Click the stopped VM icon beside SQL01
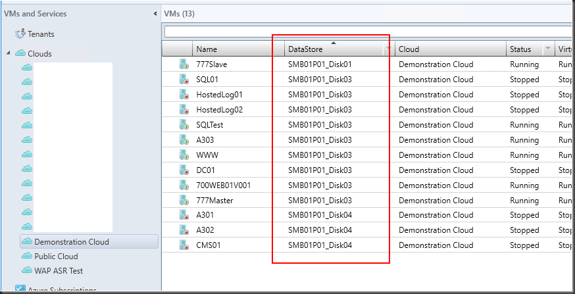This screenshot has width=575, height=294. click(183, 80)
